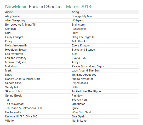
Task: Click the NĪKA artist entry
Action: pos(8,75)
